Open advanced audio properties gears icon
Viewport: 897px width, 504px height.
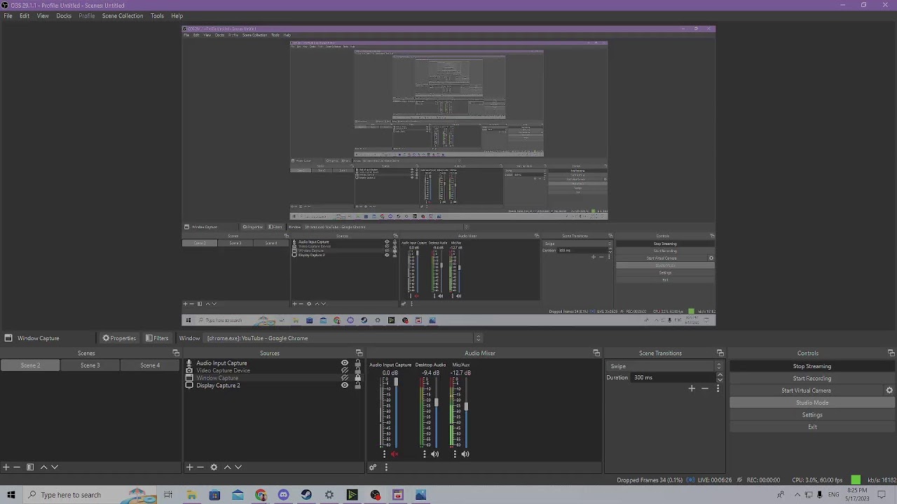coord(373,467)
